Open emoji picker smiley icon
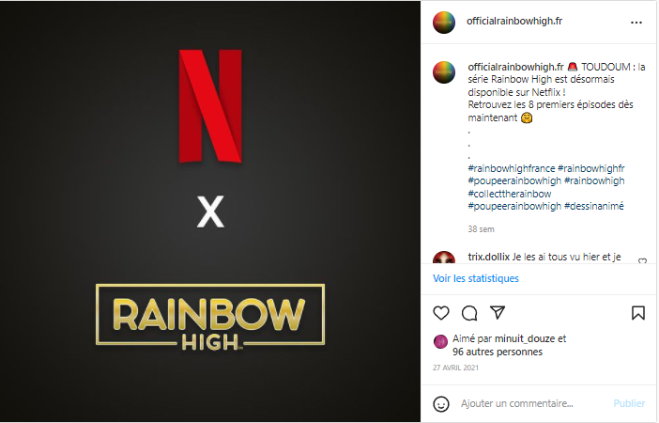Image resolution: width=659 pixels, height=423 pixels. [x=441, y=403]
